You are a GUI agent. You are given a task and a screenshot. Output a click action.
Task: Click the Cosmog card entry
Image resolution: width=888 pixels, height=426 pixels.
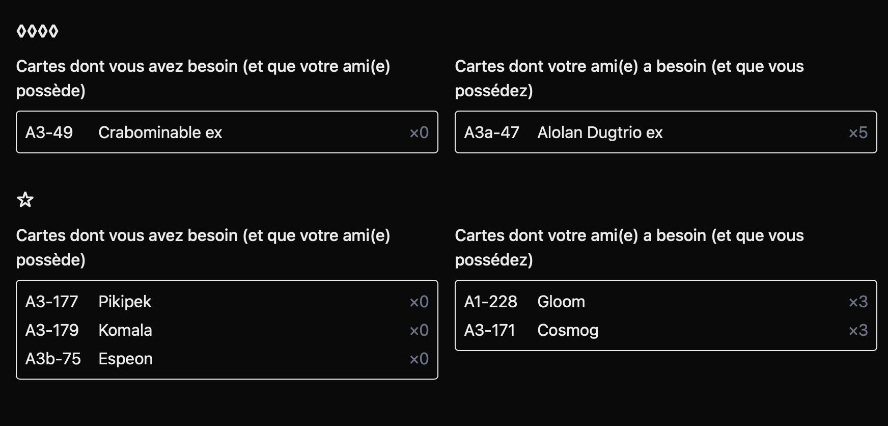pos(666,330)
